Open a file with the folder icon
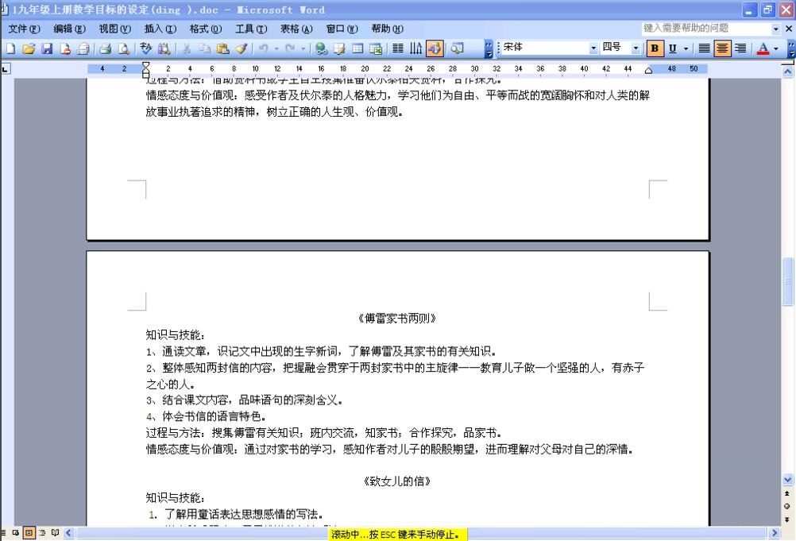Viewport: 796px width, 541px height. pos(29,48)
